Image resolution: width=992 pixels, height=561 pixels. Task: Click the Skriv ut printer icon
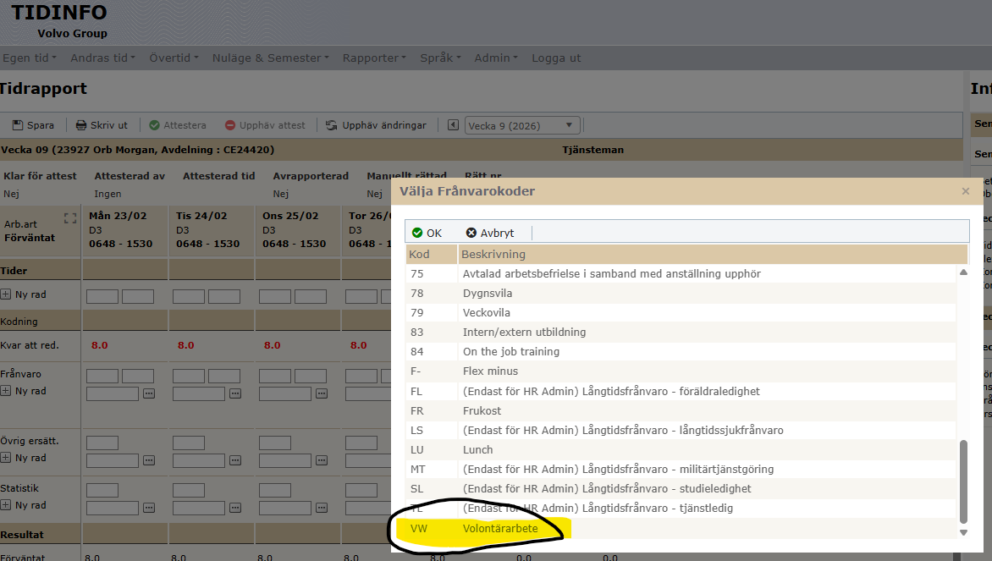[x=81, y=125]
